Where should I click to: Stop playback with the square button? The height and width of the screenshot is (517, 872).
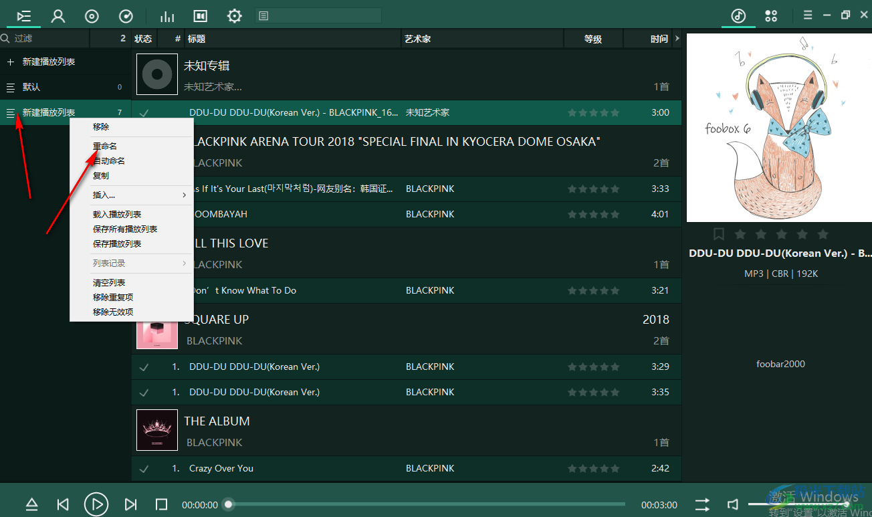coord(161,505)
